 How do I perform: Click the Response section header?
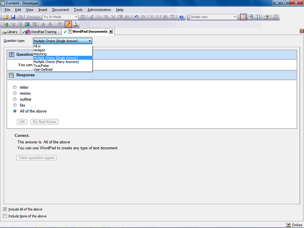152,75
